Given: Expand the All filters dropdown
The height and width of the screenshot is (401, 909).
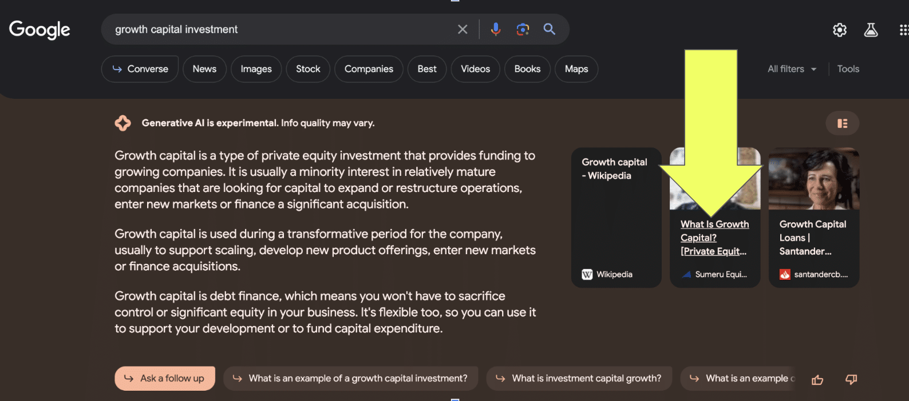Looking at the screenshot, I should 792,69.
